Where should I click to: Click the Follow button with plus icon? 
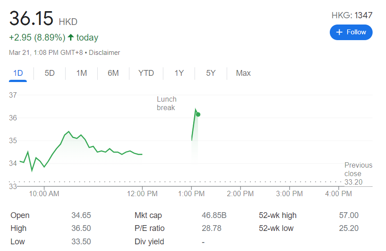[x=351, y=32]
